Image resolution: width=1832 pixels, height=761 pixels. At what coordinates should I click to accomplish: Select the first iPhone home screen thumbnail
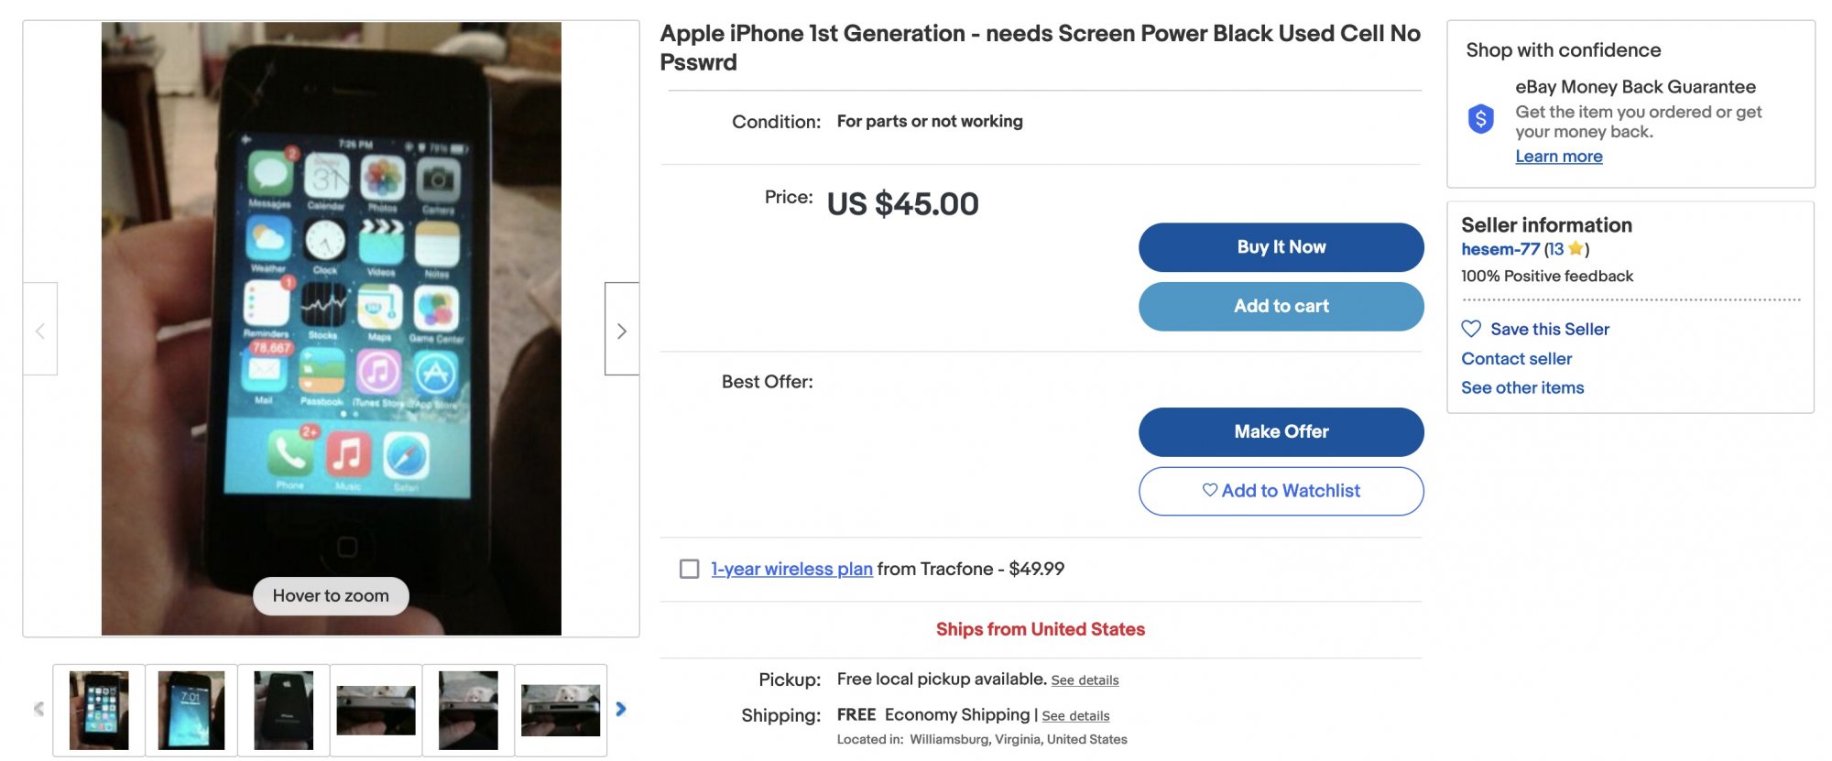coord(99,710)
